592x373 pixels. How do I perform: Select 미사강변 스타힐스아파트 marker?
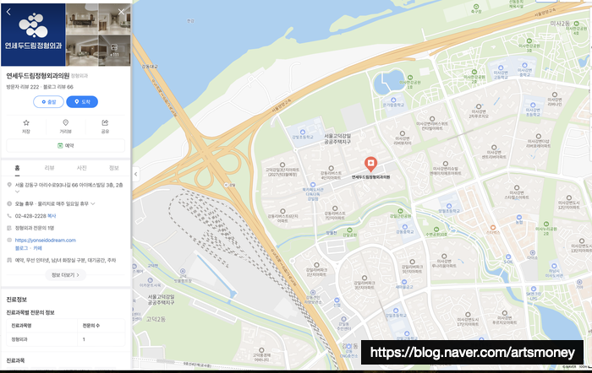(x=517, y=187)
